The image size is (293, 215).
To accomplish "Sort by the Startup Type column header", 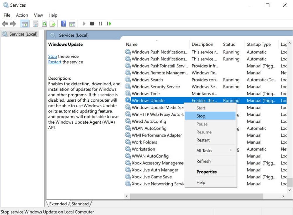I will 259,45.
